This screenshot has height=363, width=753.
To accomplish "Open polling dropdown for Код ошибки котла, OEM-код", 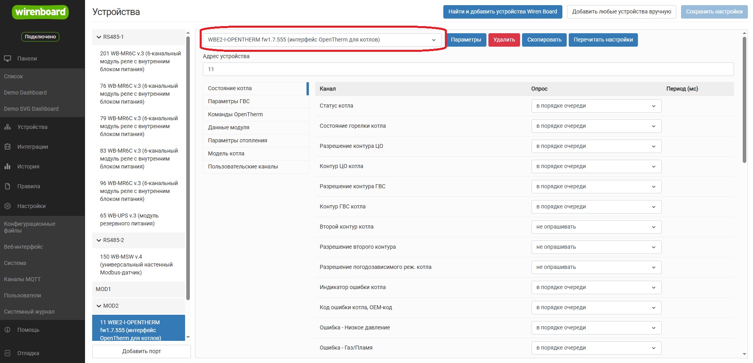I will pyautogui.click(x=596, y=308).
